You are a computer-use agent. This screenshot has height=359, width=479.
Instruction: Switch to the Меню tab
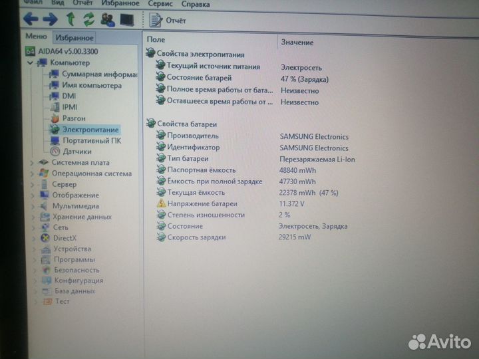point(36,36)
